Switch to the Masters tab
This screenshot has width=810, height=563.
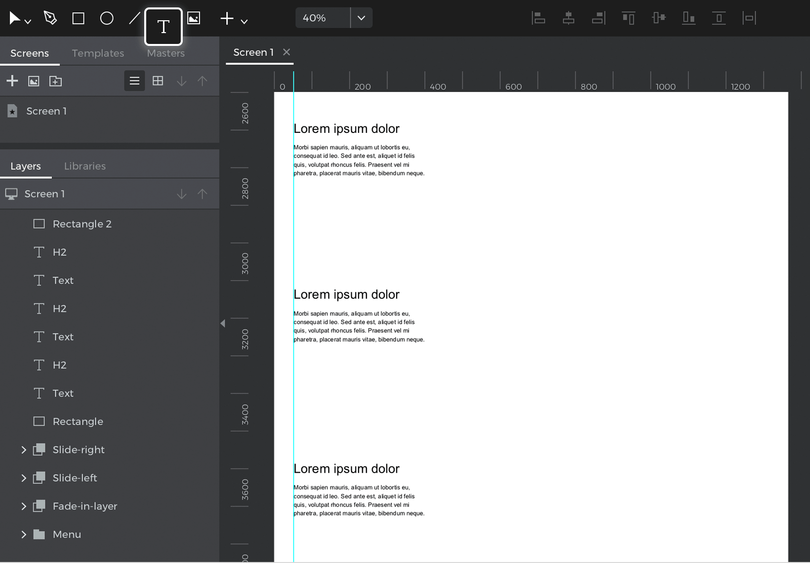[x=166, y=53]
